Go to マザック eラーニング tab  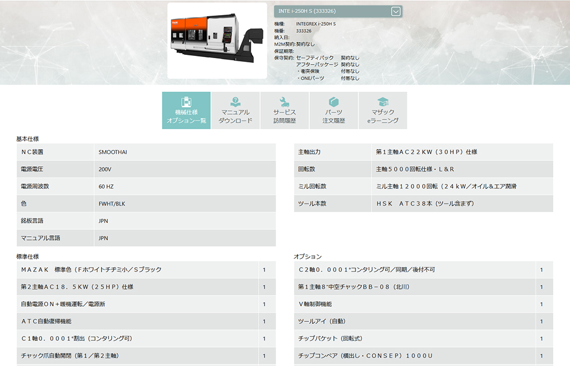tap(383, 110)
